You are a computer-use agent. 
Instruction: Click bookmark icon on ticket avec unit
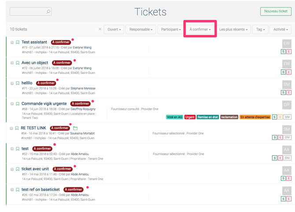click(18, 169)
